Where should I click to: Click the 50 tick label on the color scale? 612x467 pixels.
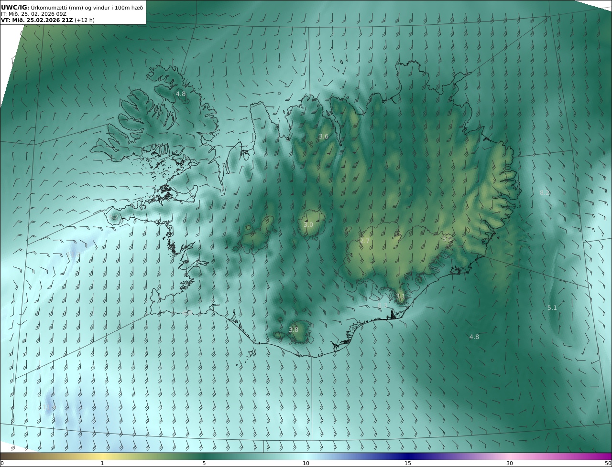608,463
